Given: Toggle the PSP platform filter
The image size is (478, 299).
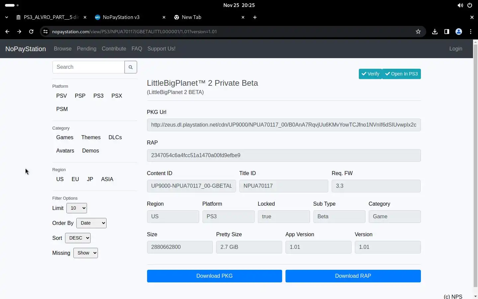Looking at the screenshot, I should tap(80, 96).
